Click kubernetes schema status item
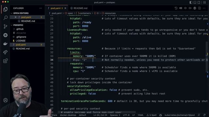Viewport: 209px width, 117px height. (x=180, y=115)
